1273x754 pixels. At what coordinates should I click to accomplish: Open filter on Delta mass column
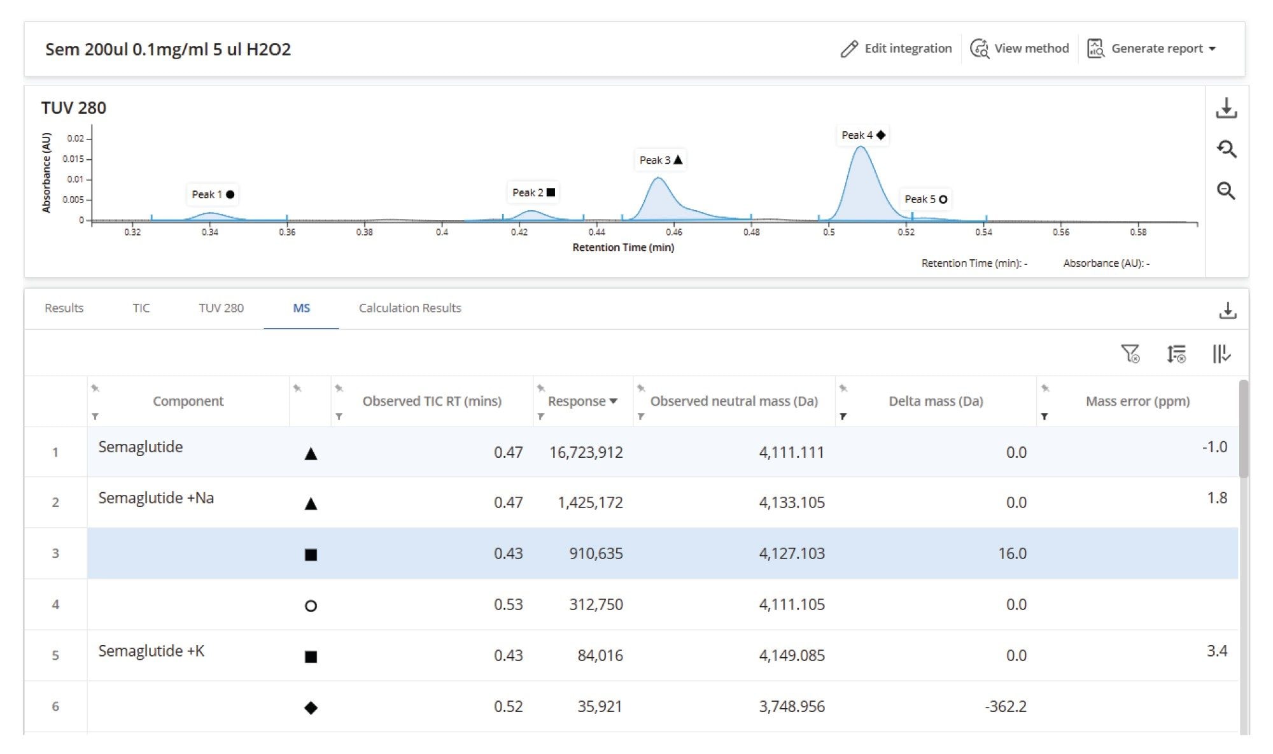click(x=843, y=416)
